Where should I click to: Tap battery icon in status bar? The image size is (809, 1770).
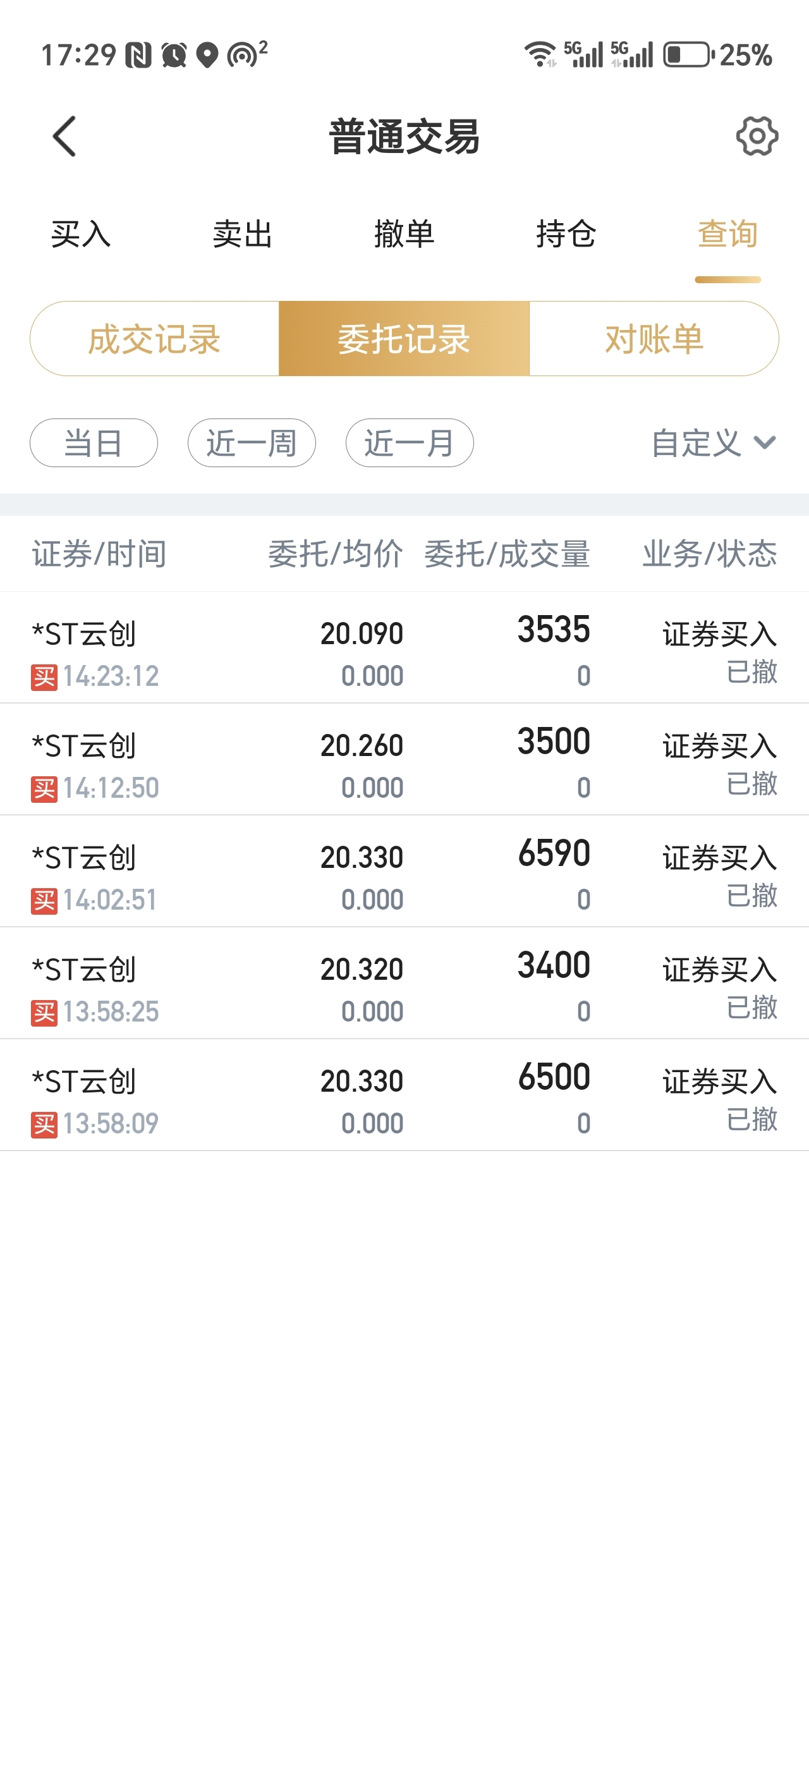(688, 54)
